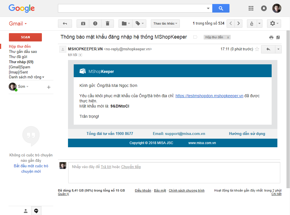Open Hướng dẫn sử dụng link

coord(247,134)
